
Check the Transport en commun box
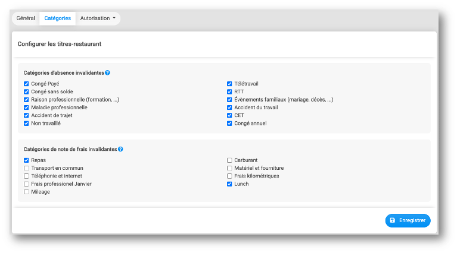tap(26, 168)
